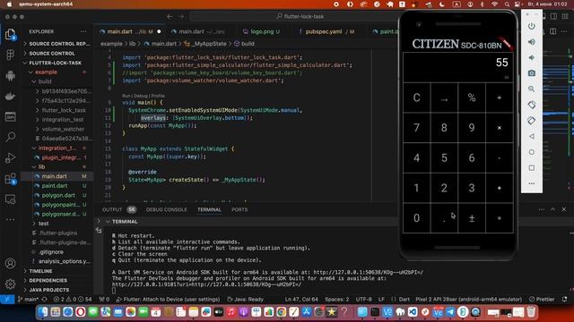Take an emulator screenshot with camera icon
The image size is (574, 322).
(532, 73)
